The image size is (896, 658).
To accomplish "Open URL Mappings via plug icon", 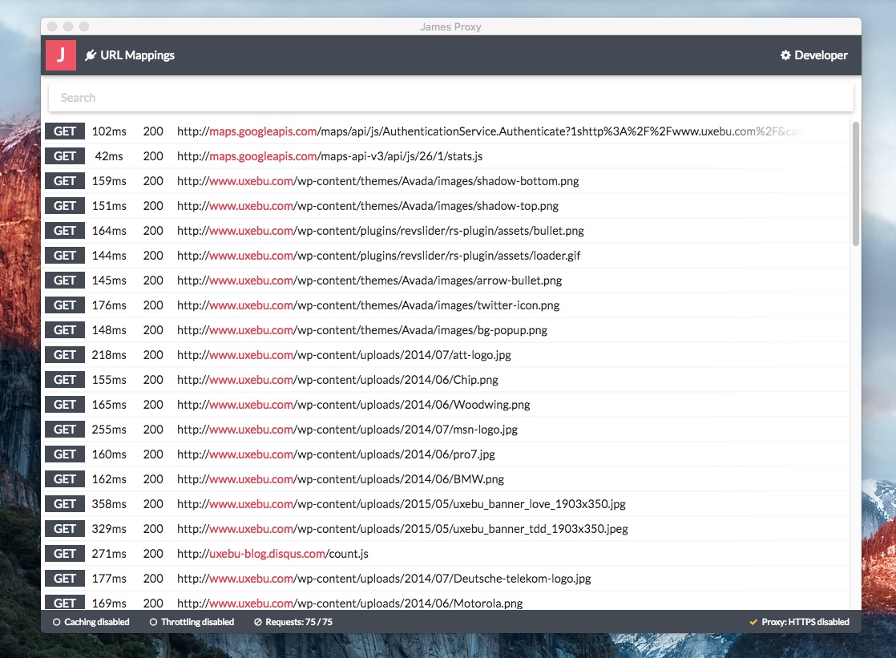I will click(91, 55).
